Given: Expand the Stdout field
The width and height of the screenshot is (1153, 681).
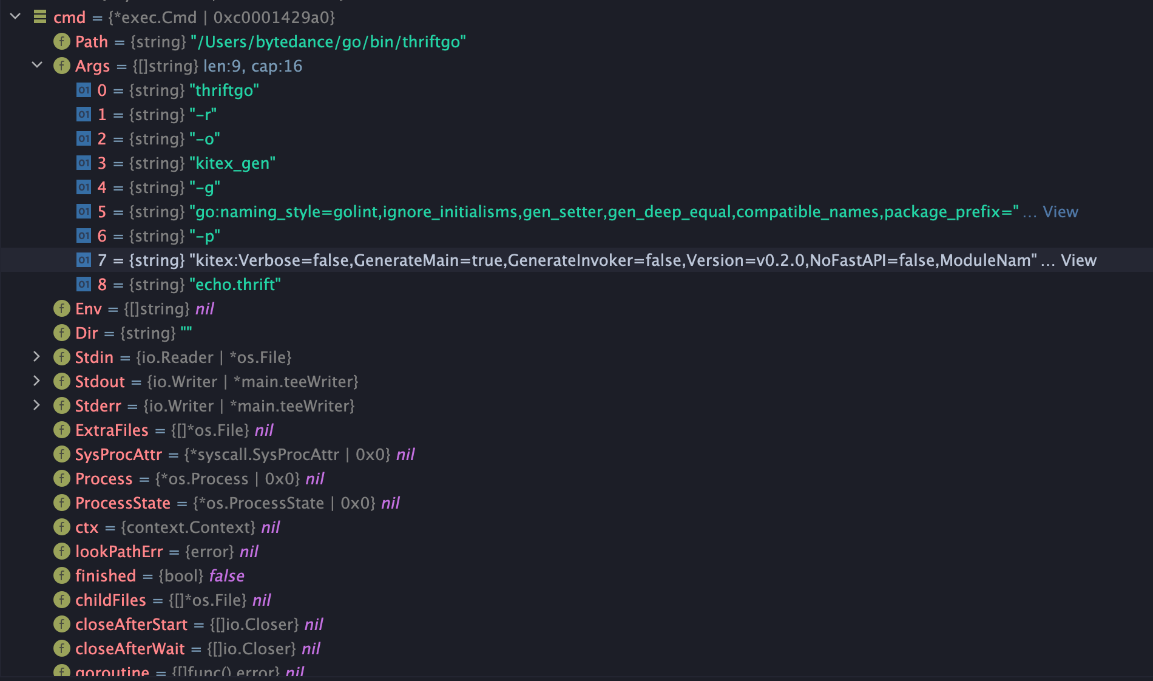Looking at the screenshot, I should (x=37, y=382).
